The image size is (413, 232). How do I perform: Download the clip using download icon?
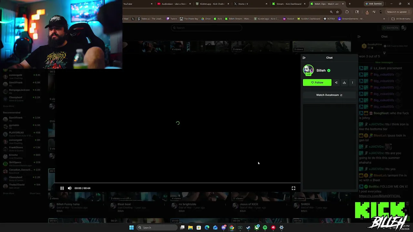coord(344,82)
